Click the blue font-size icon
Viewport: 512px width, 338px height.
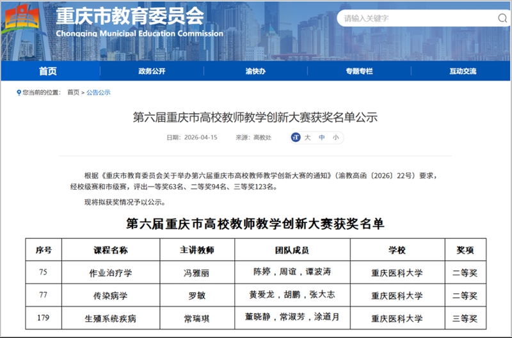tap(296, 137)
